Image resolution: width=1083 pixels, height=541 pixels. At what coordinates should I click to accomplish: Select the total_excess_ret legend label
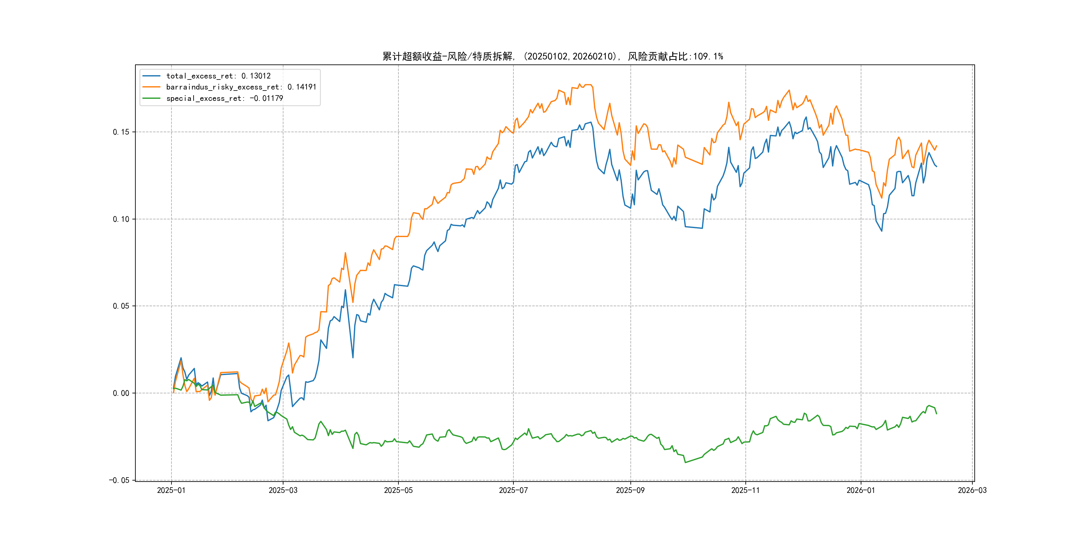pos(218,76)
